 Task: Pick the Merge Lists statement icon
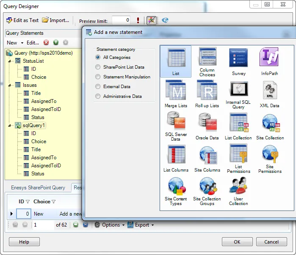click(176, 90)
